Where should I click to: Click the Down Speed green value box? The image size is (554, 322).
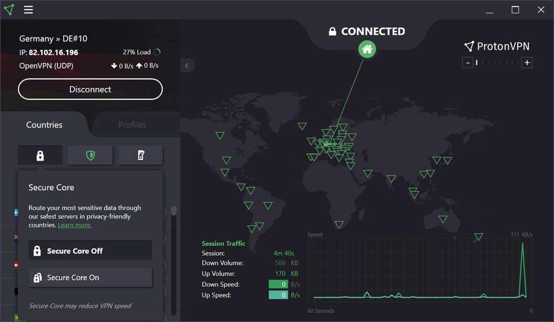pos(279,284)
